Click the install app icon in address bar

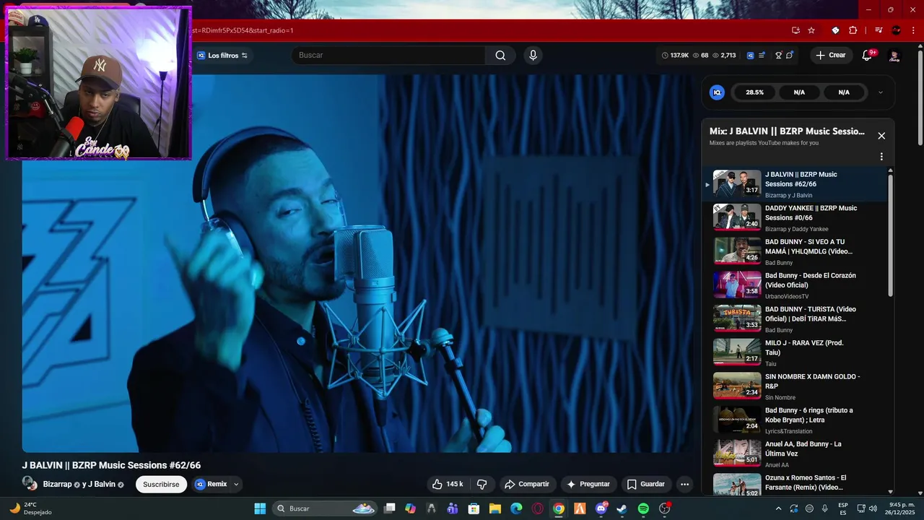796,30
